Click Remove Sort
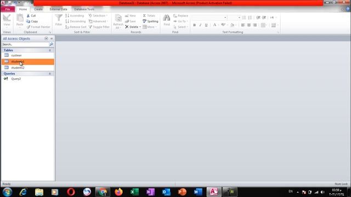The width and height of the screenshot is (351, 197). tap(76, 27)
